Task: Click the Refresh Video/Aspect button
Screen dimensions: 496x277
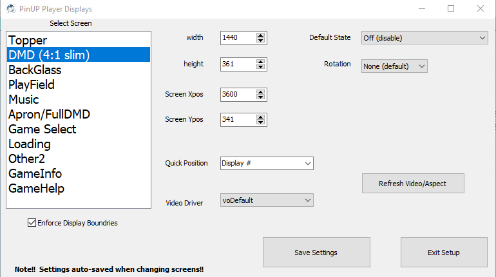Action: [413, 184]
